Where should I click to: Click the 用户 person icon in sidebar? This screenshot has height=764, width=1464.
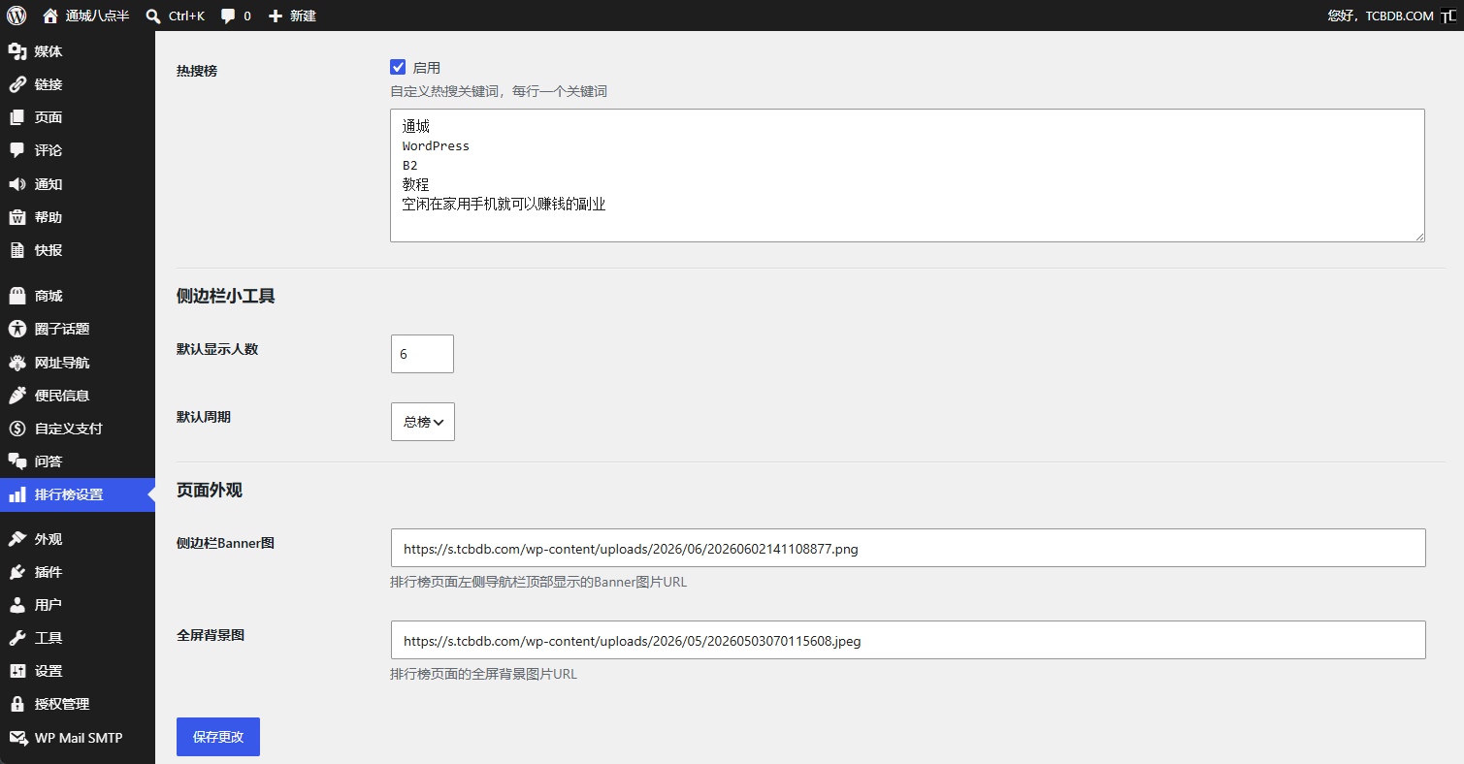coord(17,605)
